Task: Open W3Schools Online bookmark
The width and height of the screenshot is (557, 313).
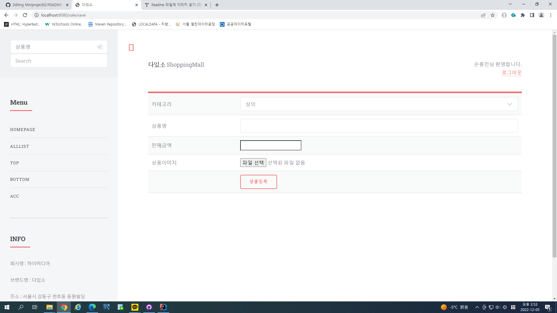Action: pos(64,24)
